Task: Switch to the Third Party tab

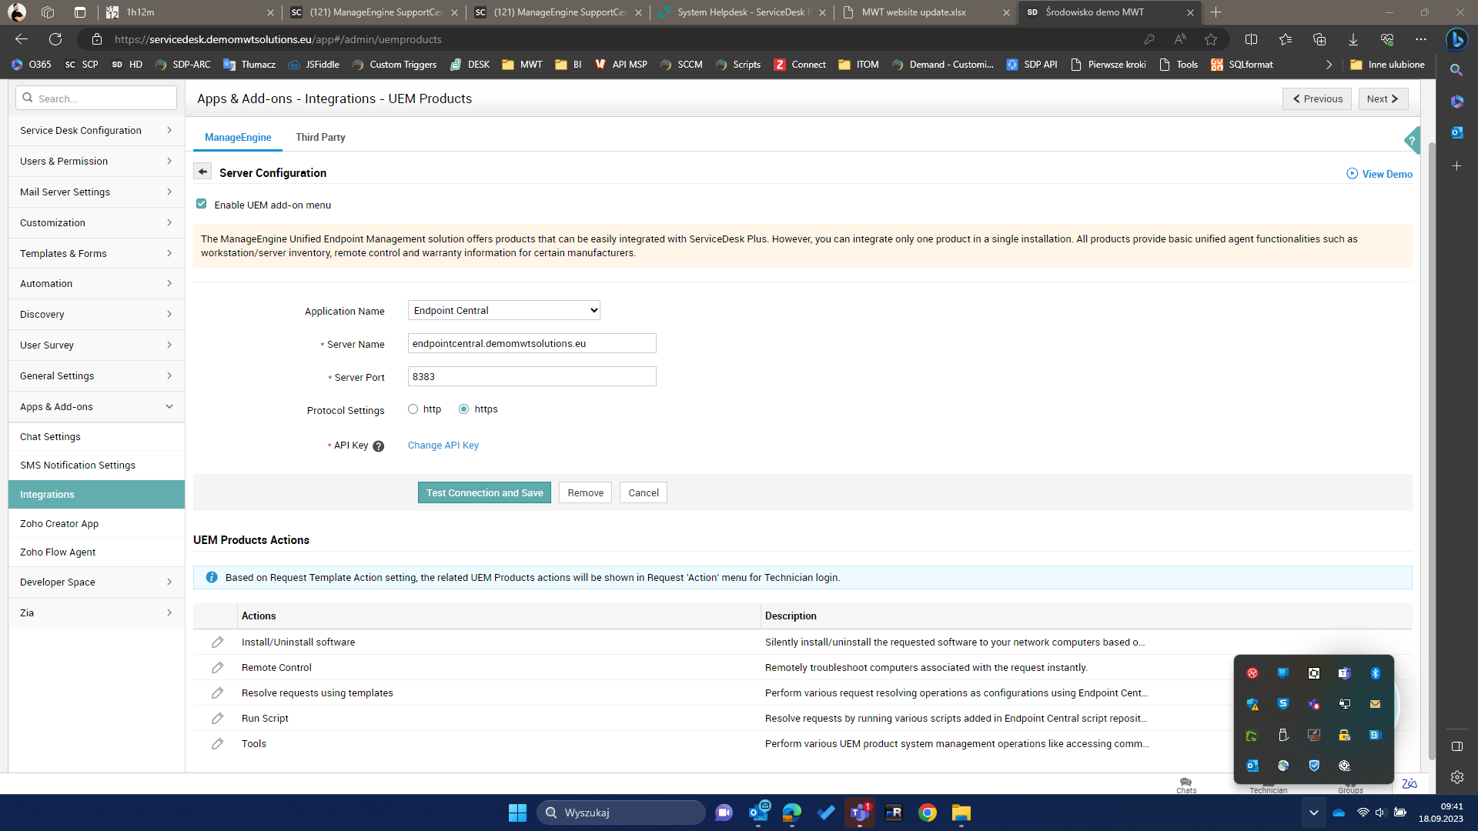Action: point(320,137)
